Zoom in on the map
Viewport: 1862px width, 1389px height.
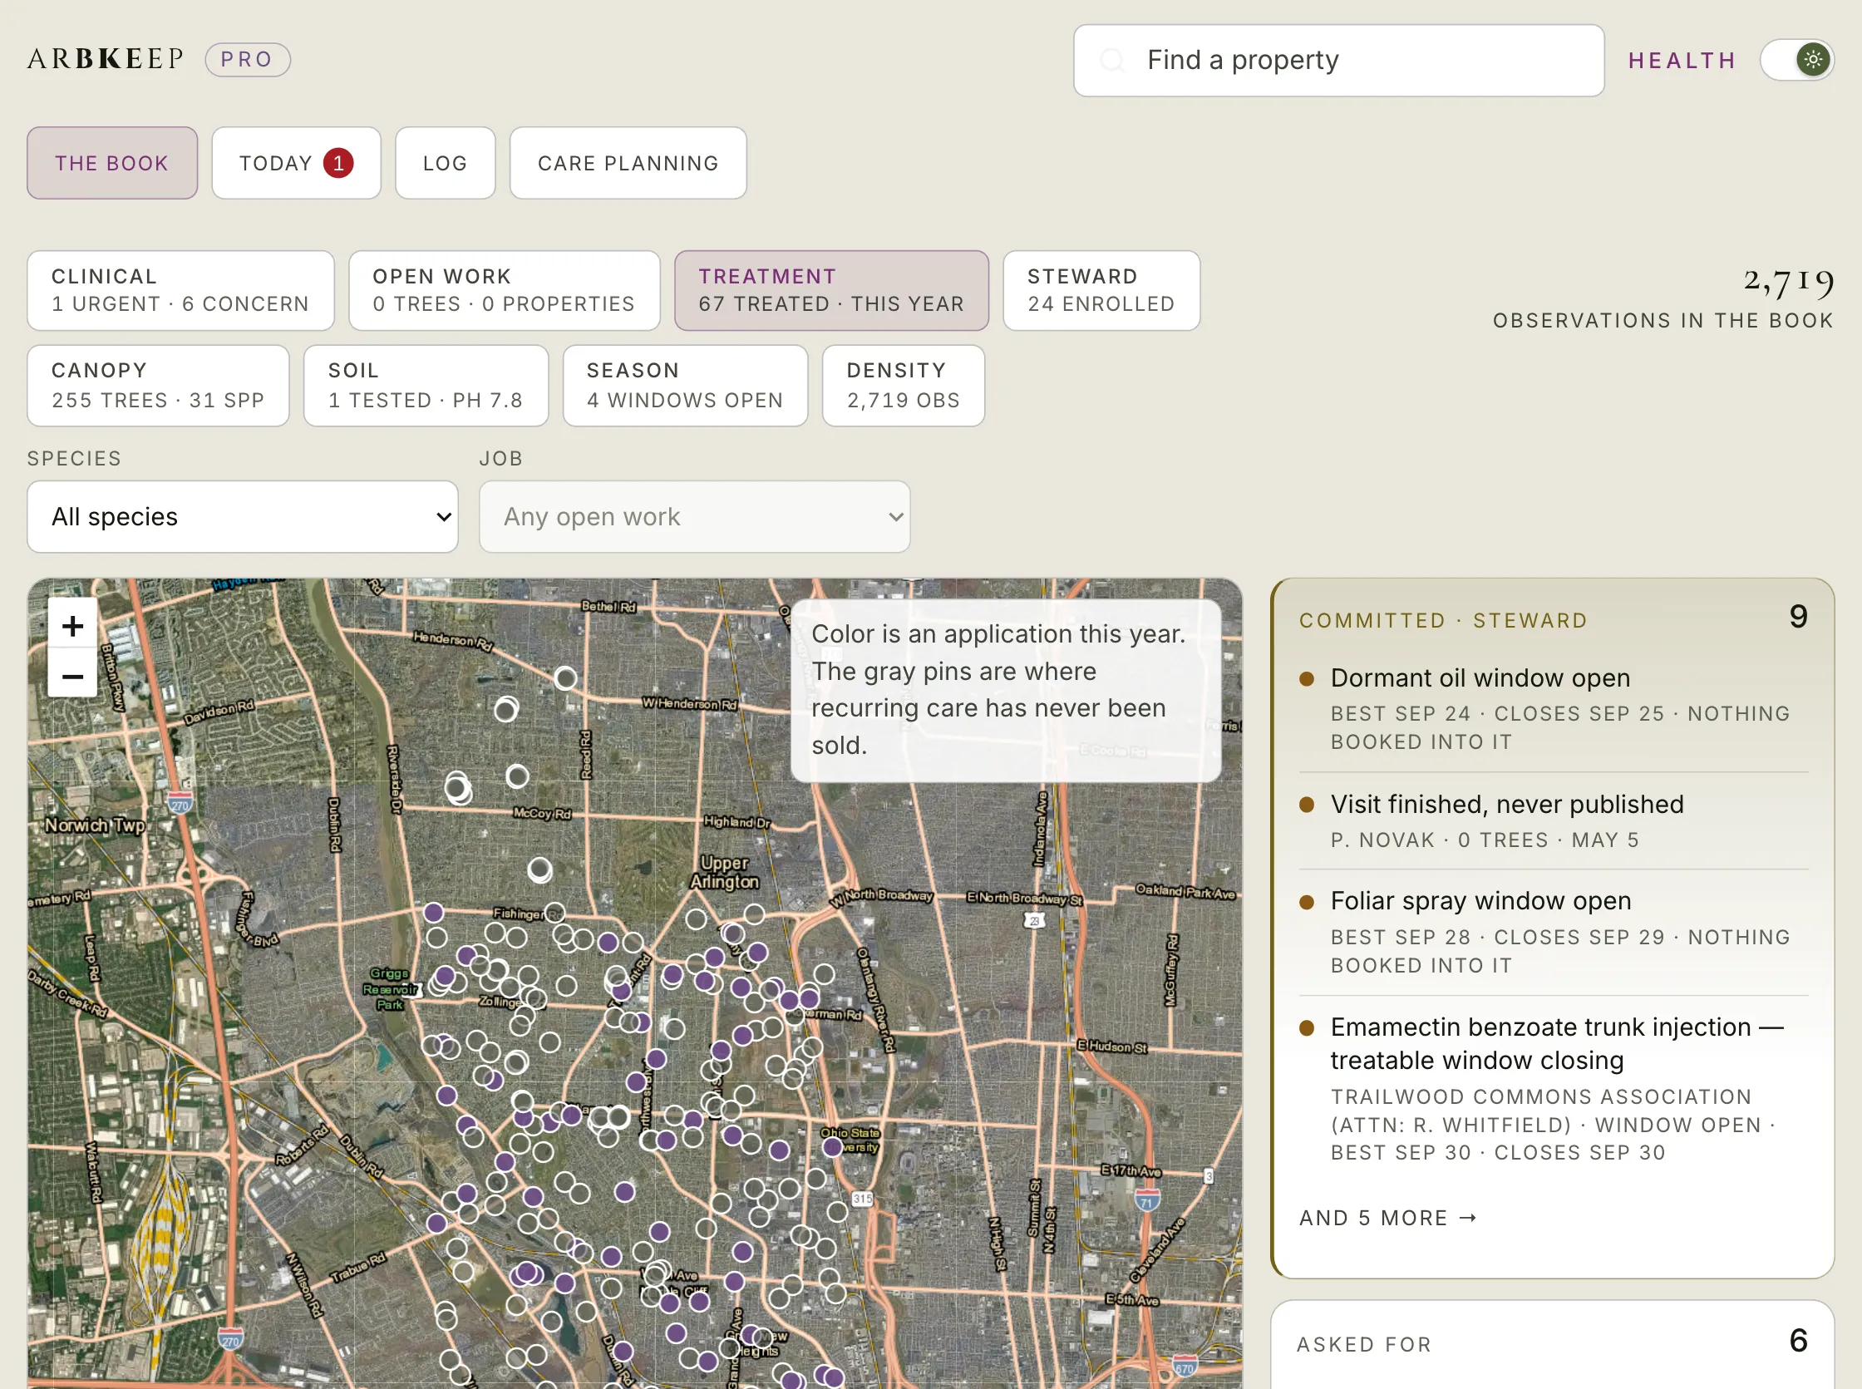[73, 625]
